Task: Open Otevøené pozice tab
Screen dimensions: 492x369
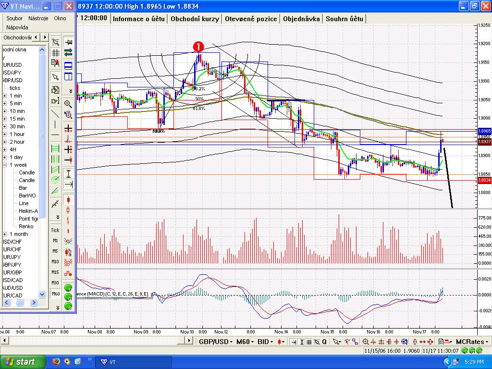Action: [251, 19]
